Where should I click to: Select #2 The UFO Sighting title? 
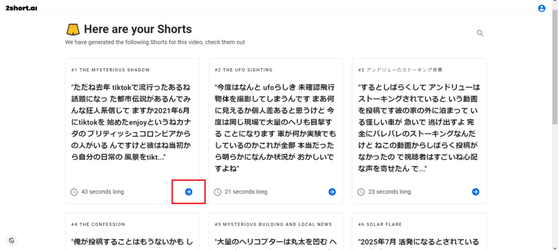244,70
